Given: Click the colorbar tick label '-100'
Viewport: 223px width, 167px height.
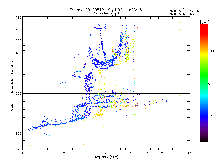Looking at the screenshot, I should tap(212, 116).
